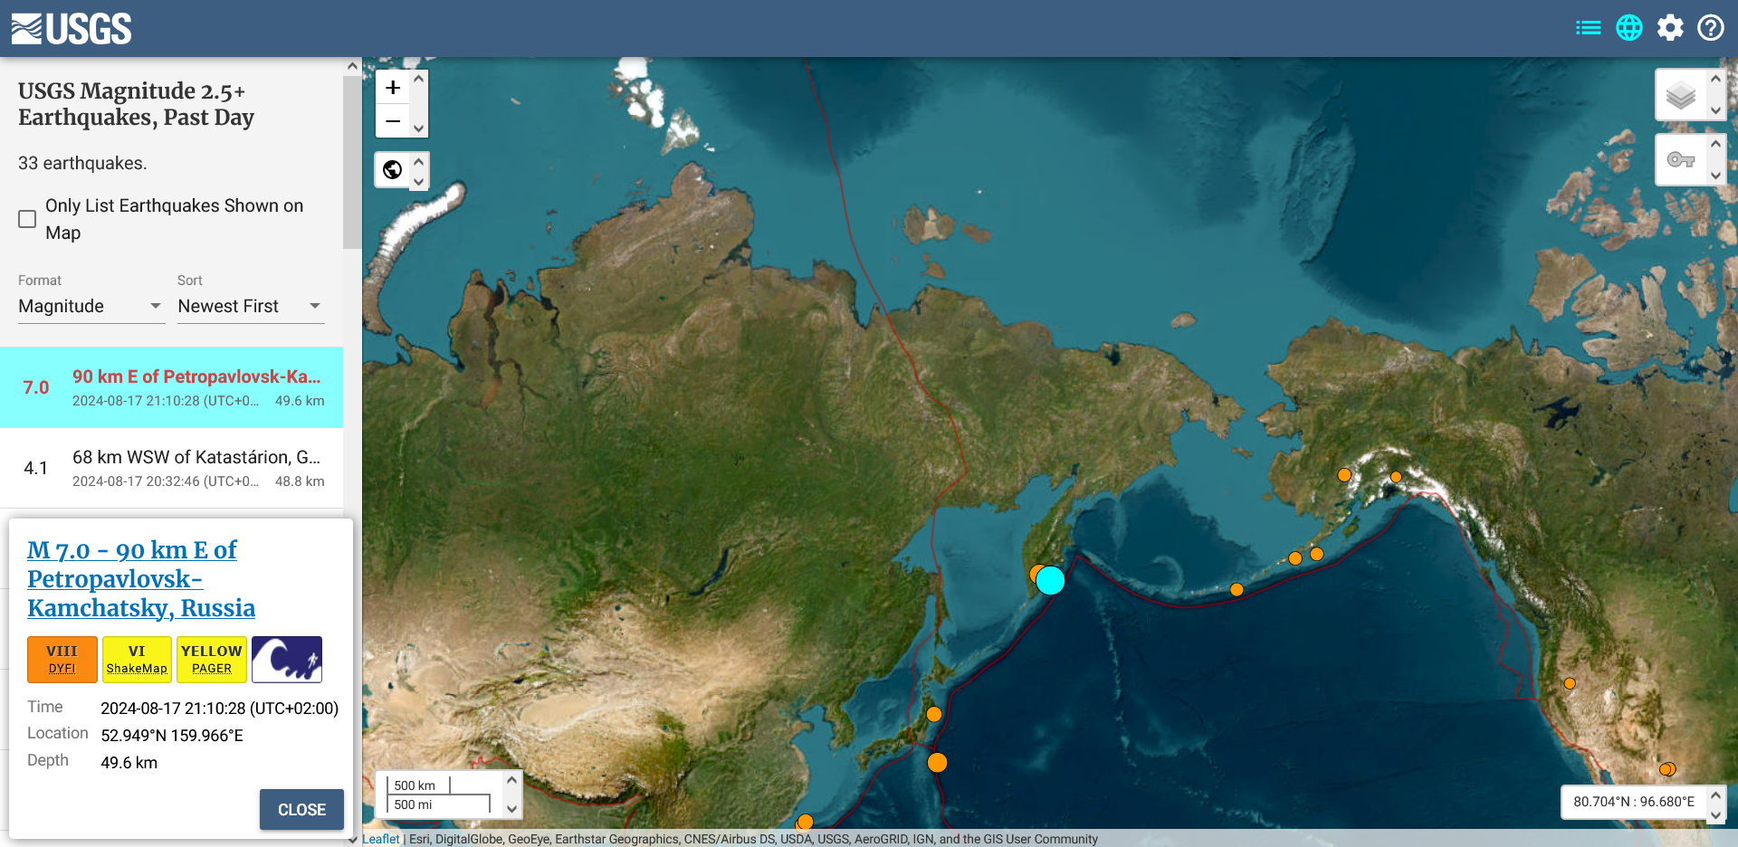This screenshot has width=1738, height=847.
Task: Click the cyan M 7.0 epicenter marker on map
Action: [x=1050, y=581]
